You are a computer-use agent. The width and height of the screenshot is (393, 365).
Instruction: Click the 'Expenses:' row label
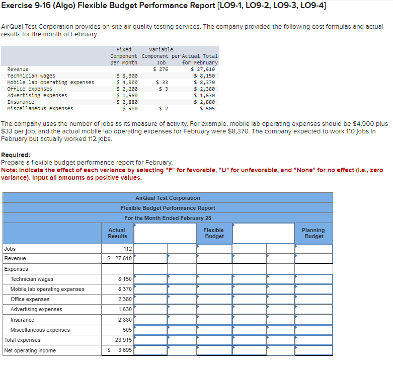point(17,269)
